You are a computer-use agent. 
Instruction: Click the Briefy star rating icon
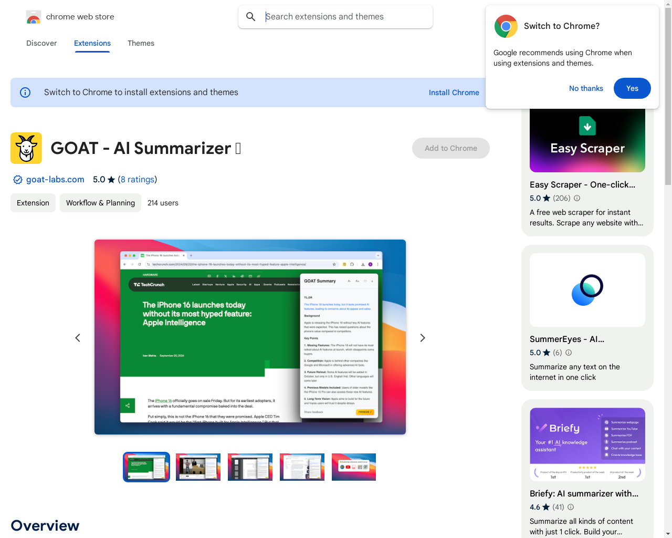(546, 507)
